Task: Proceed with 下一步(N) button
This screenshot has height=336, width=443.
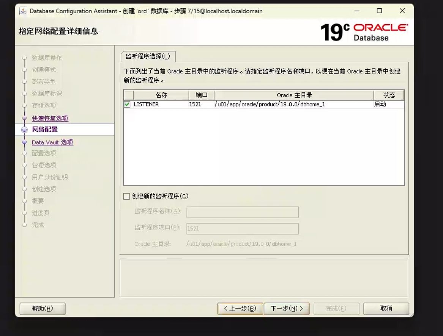Action: (x=287, y=309)
